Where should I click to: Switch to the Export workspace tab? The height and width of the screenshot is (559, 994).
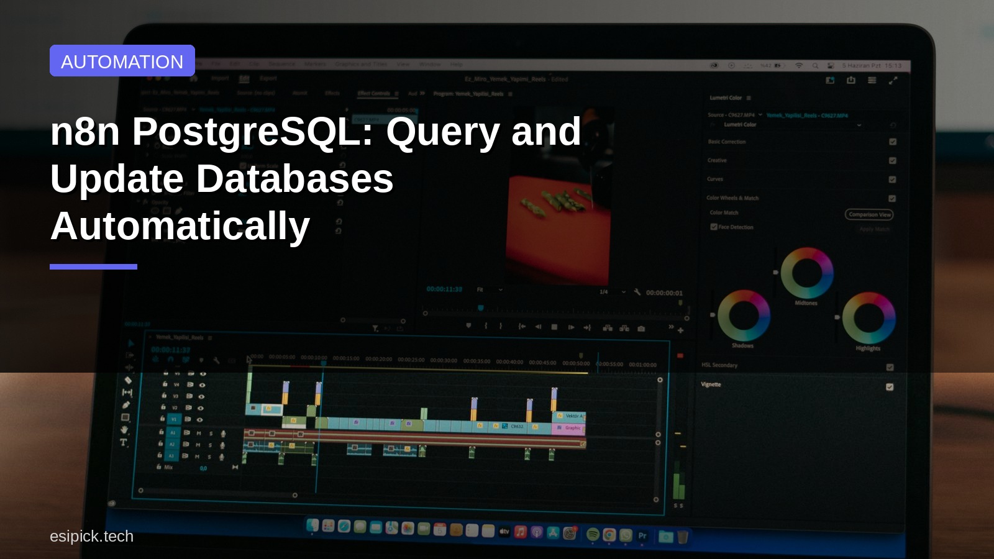click(268, 78)
